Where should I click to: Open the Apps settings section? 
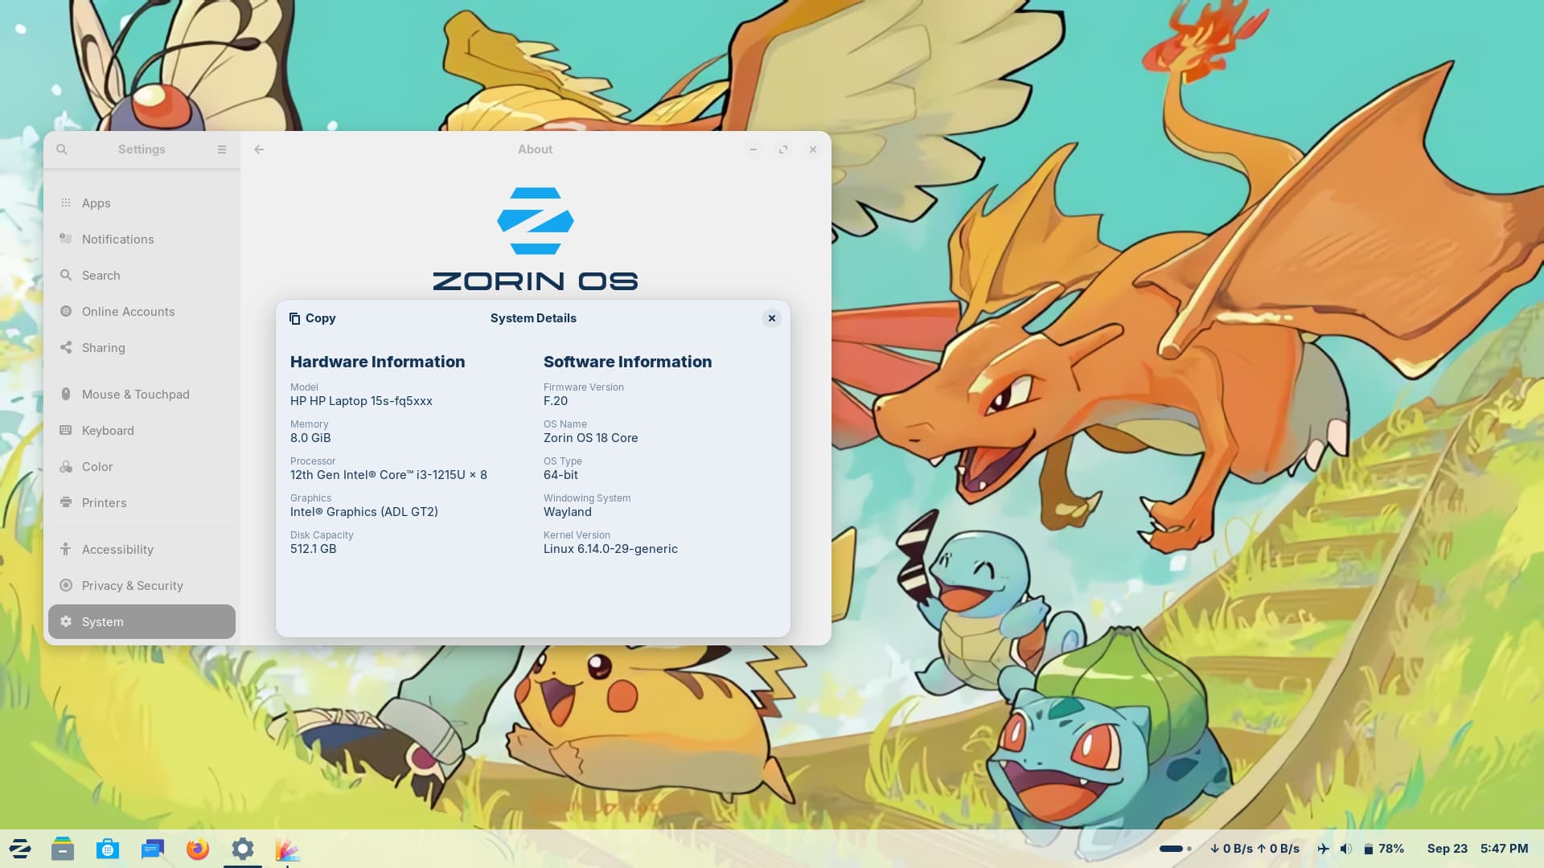tap(96, 203)
